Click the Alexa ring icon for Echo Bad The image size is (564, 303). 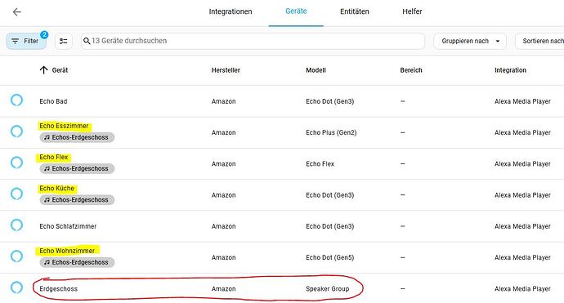tap(16, 100)
